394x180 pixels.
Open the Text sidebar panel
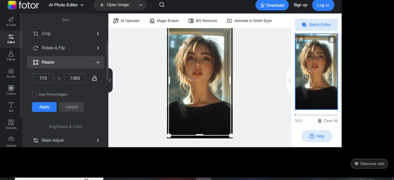tap(11, 107)
